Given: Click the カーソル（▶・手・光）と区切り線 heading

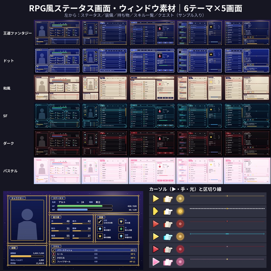Looking at the screenshot, I should (x=185, y=189).
